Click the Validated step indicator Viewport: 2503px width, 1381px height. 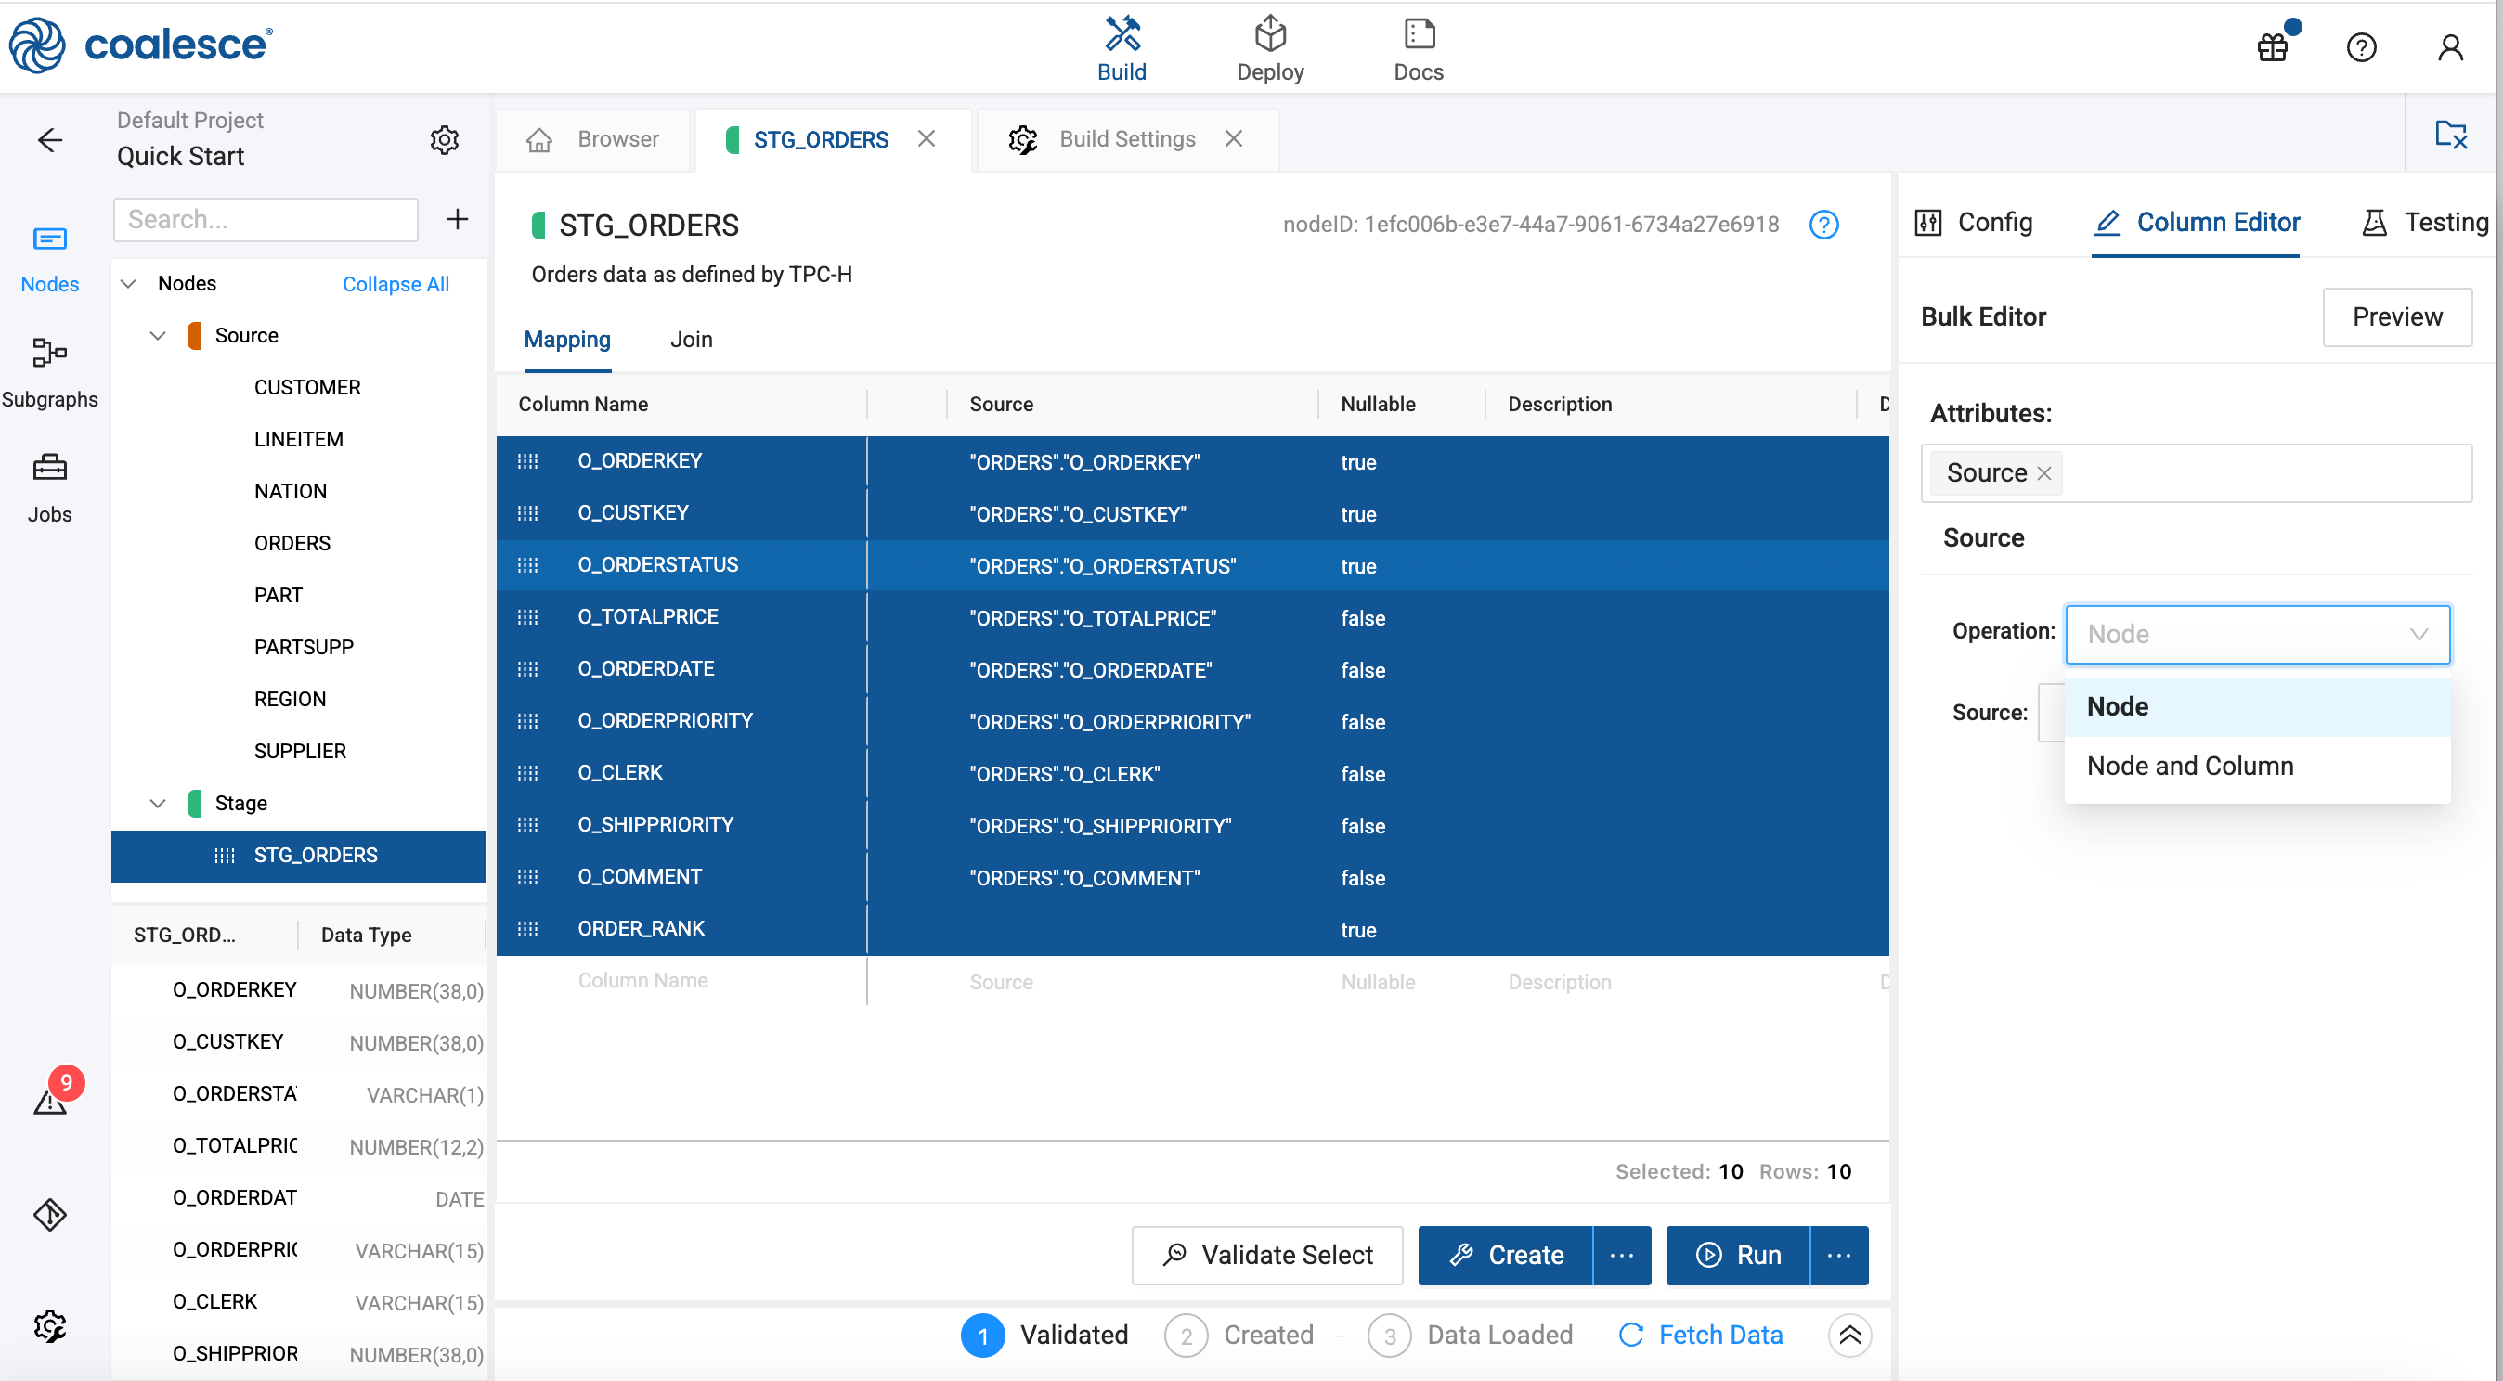click(1044, 1336)
